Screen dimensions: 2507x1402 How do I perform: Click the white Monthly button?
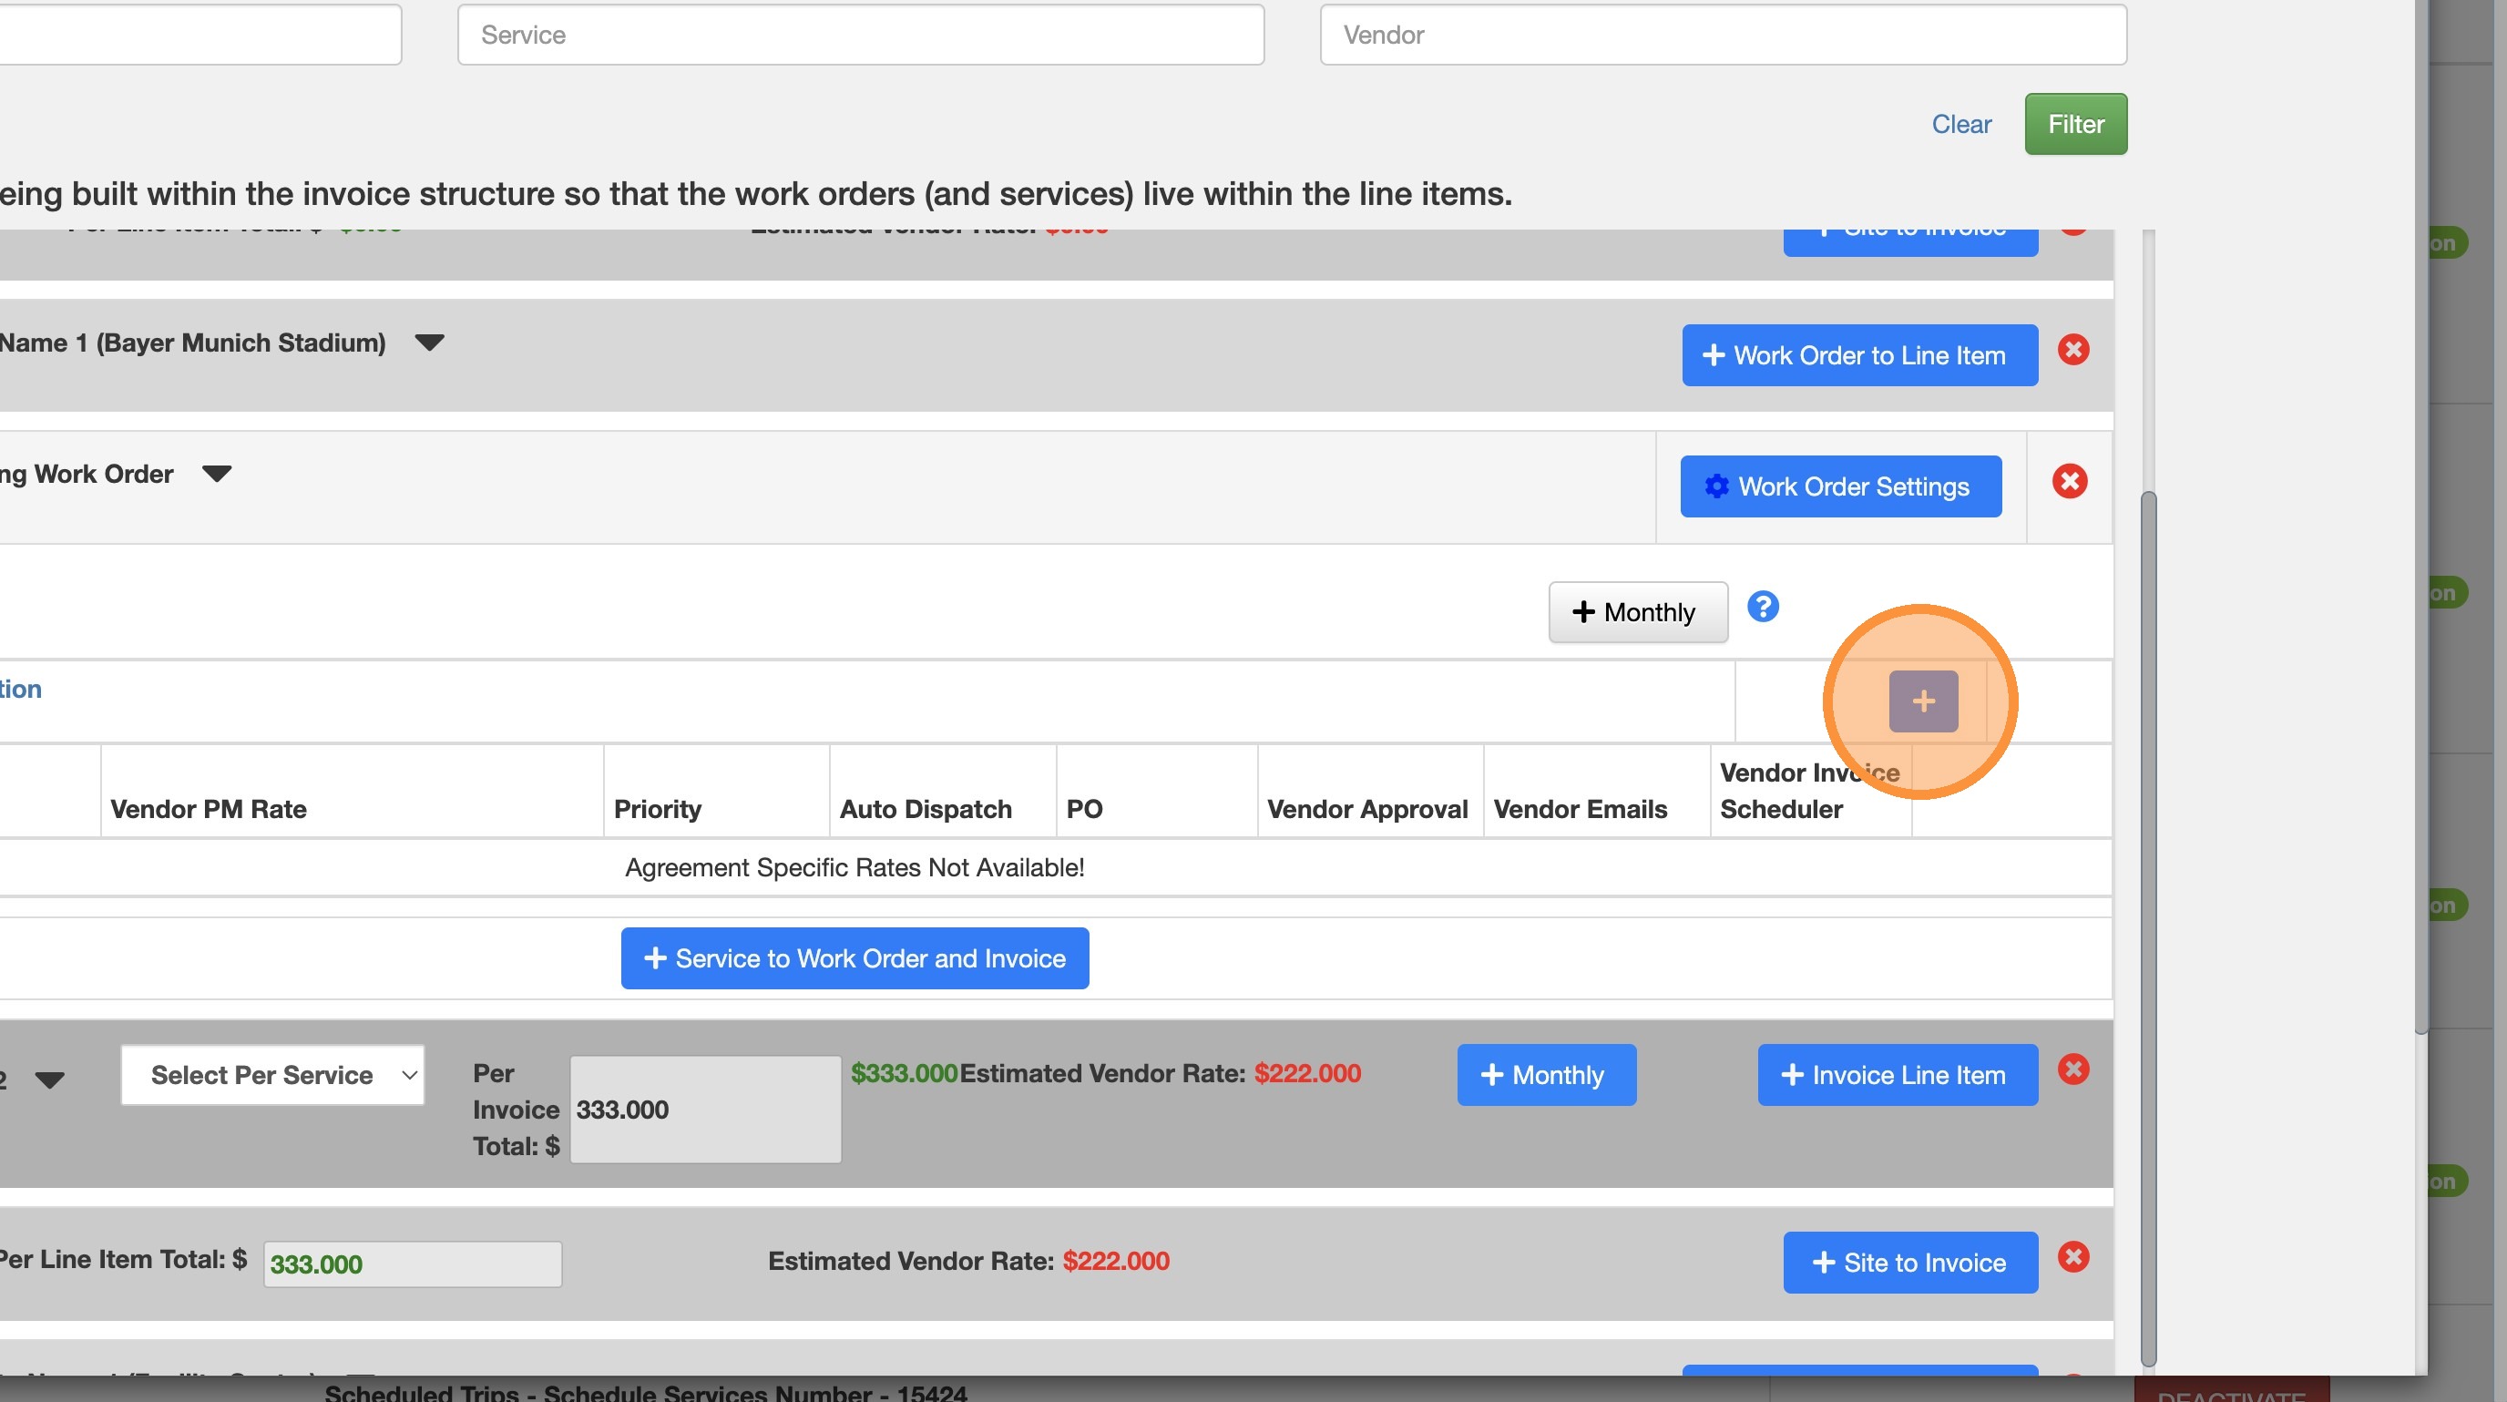pyautogui.click(x=1637, y=612)
